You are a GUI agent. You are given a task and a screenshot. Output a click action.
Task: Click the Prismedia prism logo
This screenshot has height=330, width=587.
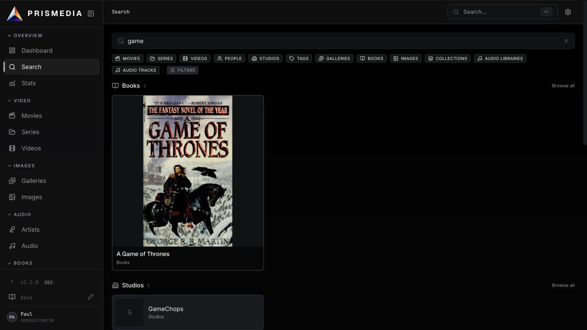coord(15,14)
